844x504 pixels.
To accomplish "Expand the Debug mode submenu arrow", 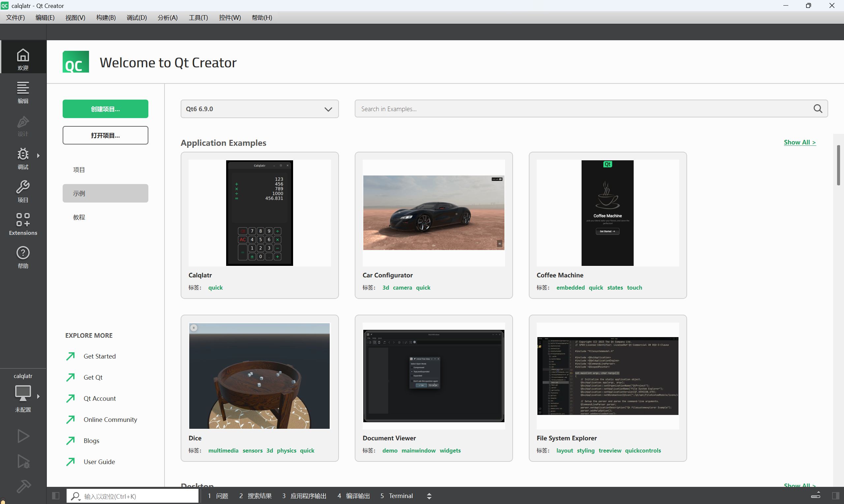I will 38,156.
